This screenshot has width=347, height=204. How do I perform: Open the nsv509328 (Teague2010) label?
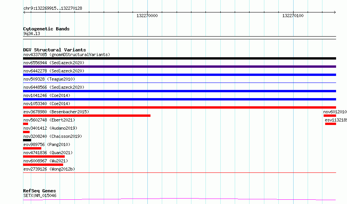click(x=49, y=79)
